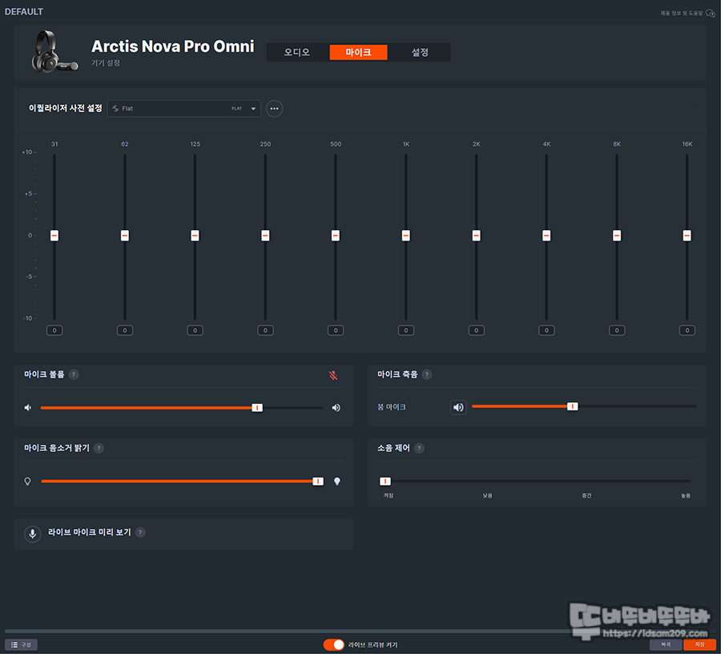Screen dimensions: 721x654
Task: Click the bright light bulb brightness icon
Action: tap(337, 481)
